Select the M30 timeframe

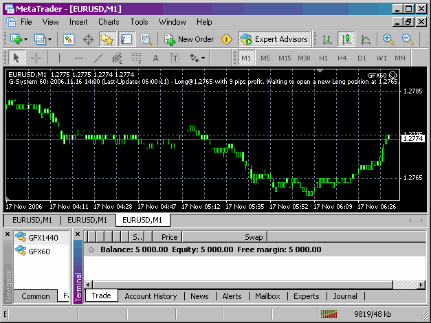304,58
